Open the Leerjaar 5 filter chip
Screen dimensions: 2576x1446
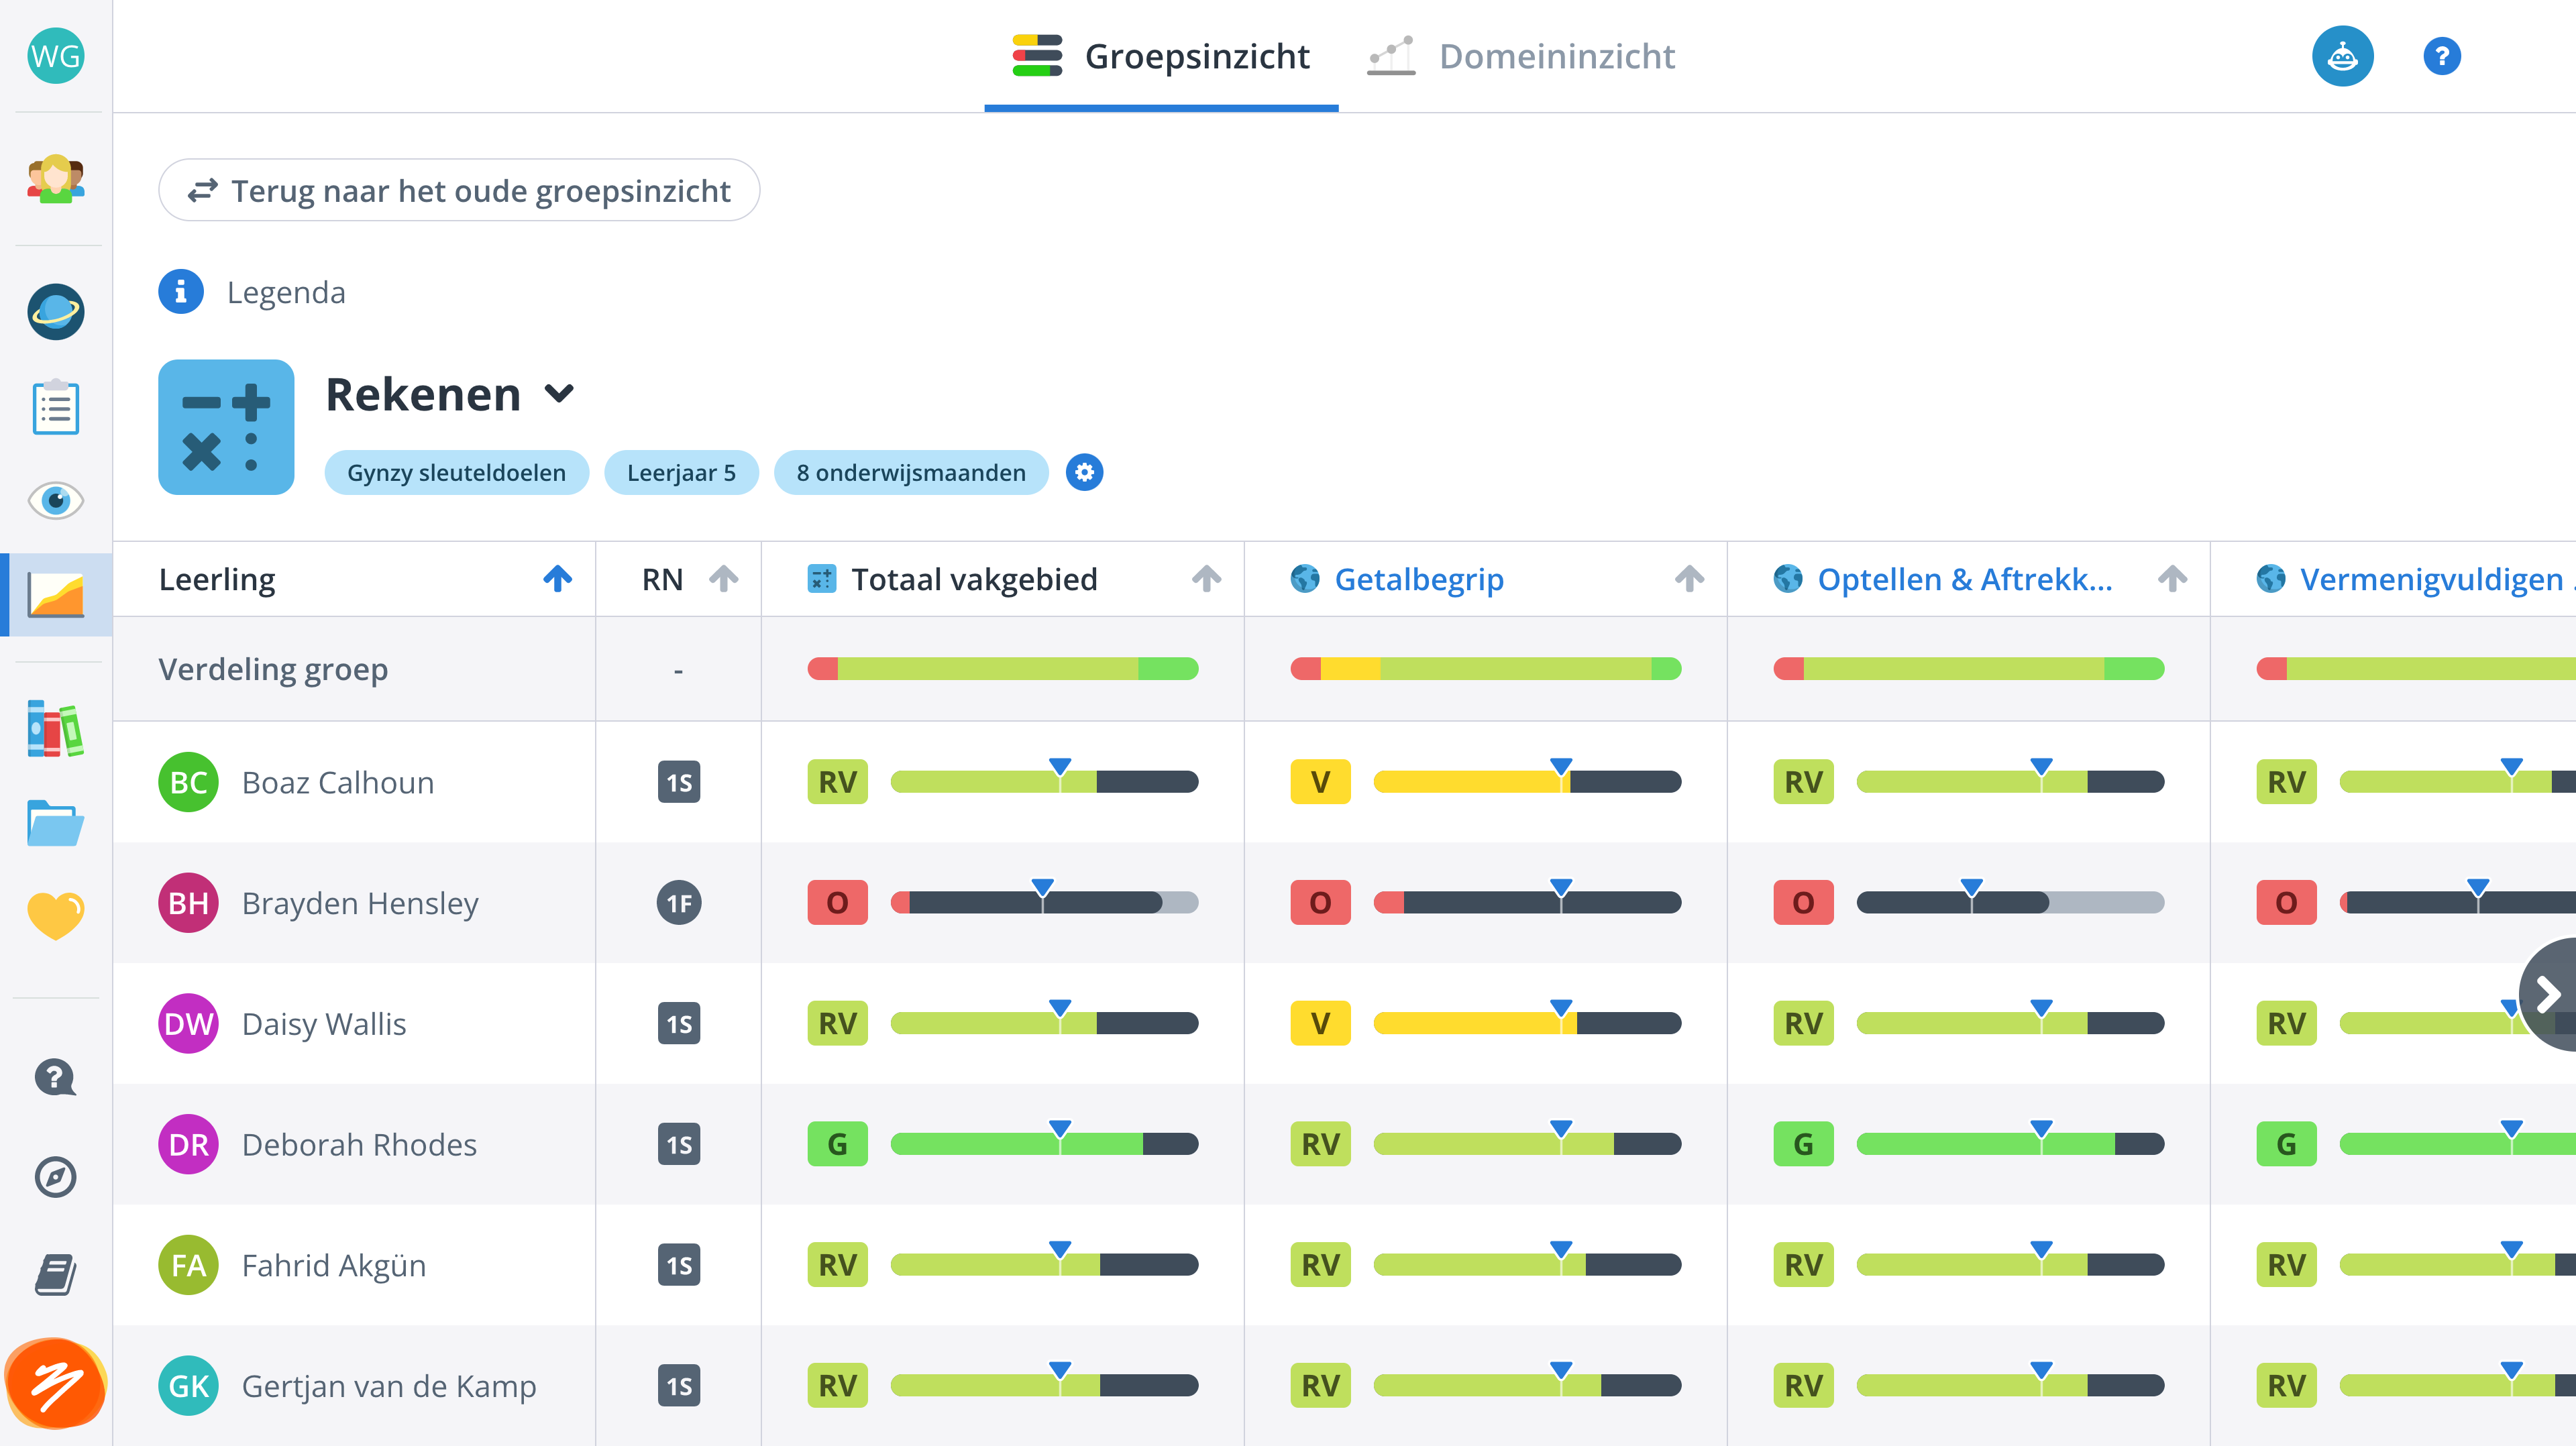[x=681, y=472]
